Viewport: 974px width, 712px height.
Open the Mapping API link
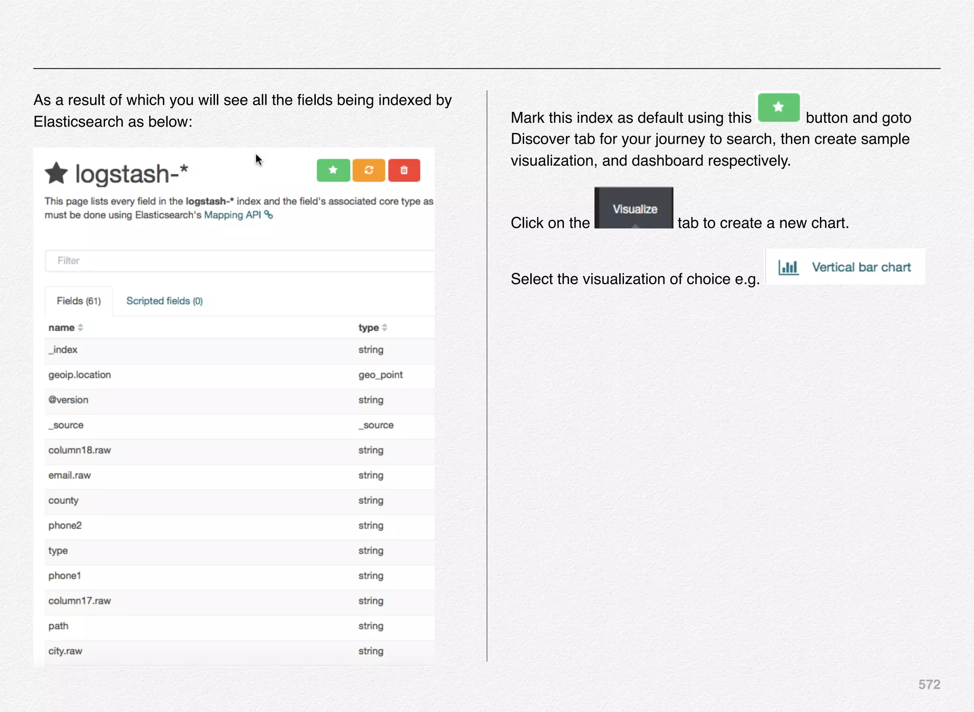point(233,215)
